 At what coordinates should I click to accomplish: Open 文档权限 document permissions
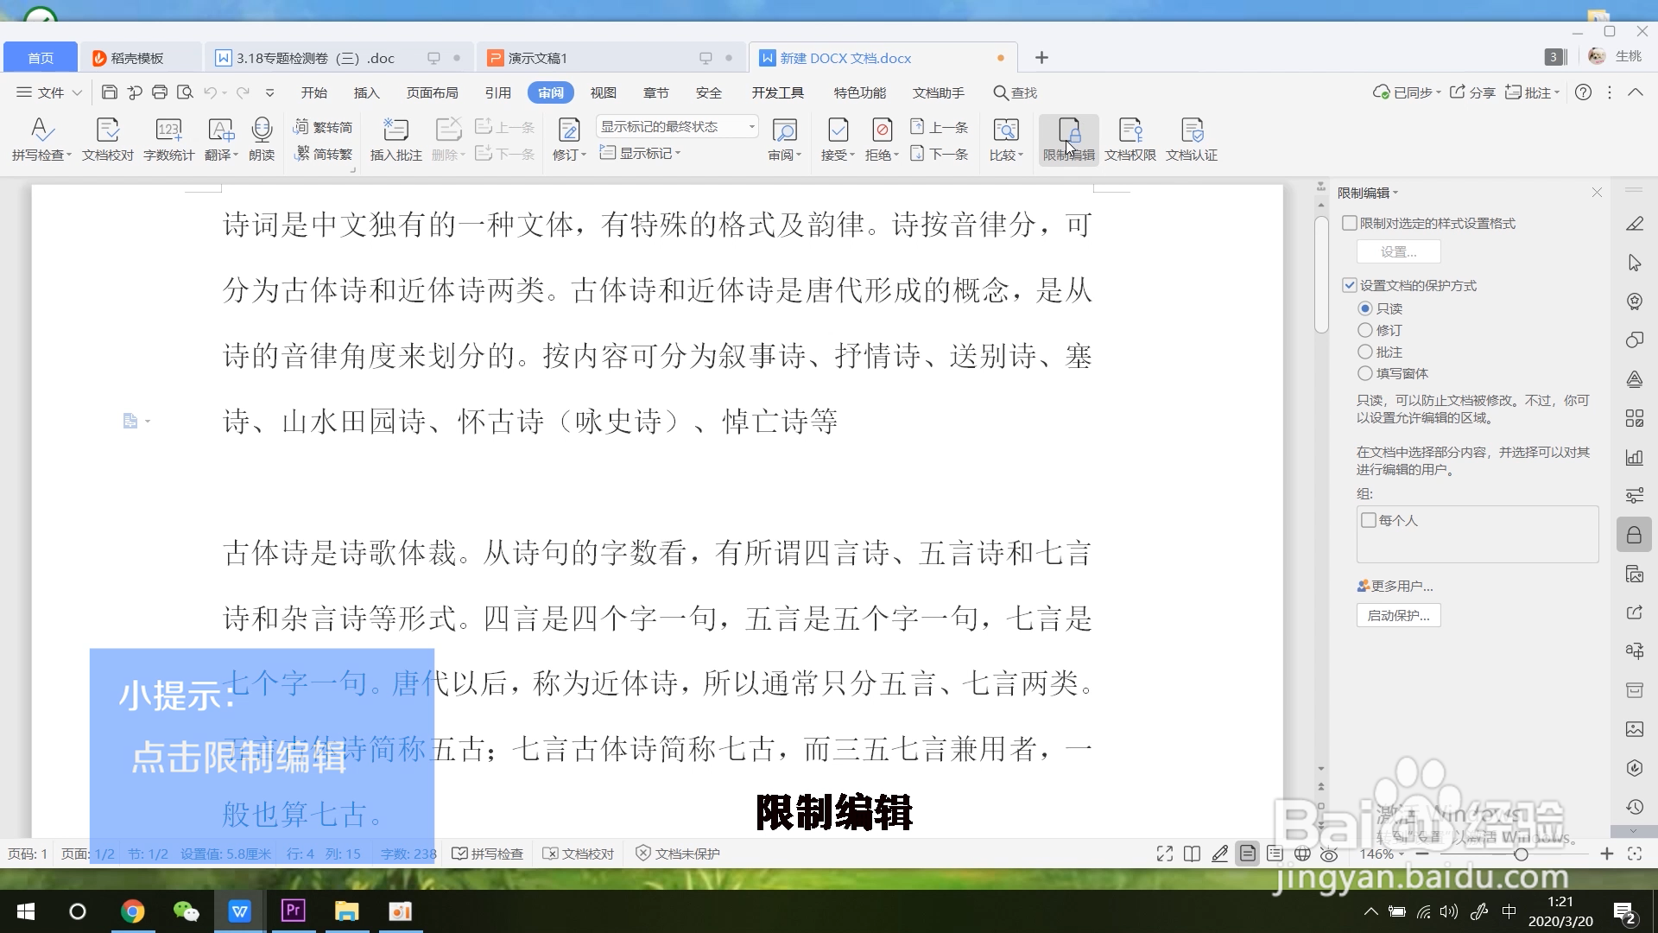1130,139
